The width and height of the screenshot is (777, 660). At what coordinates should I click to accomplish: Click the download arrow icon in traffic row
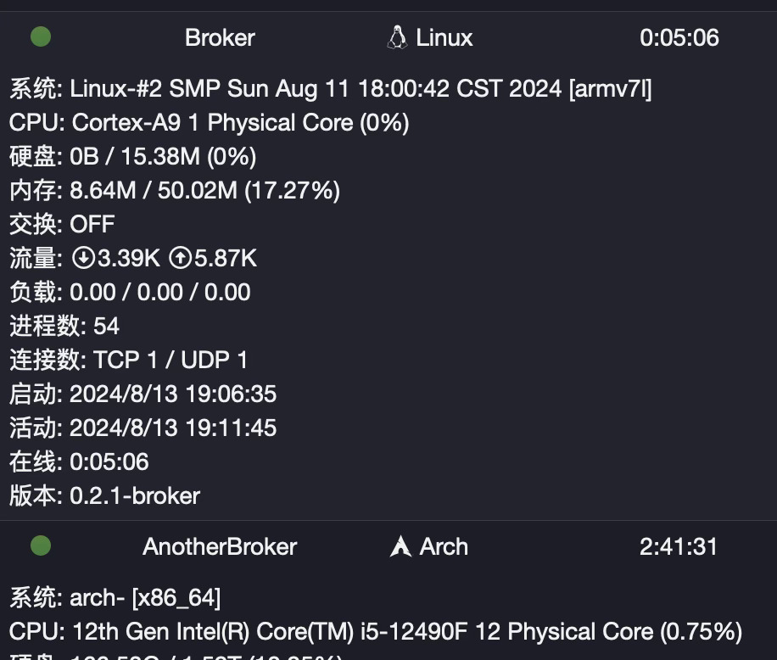click(x=83, y=258)
